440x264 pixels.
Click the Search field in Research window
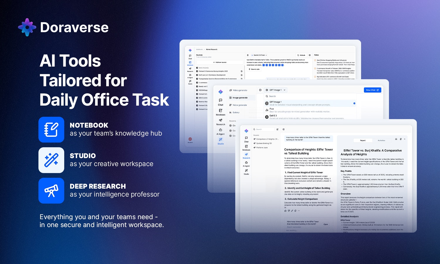[263, 129]
